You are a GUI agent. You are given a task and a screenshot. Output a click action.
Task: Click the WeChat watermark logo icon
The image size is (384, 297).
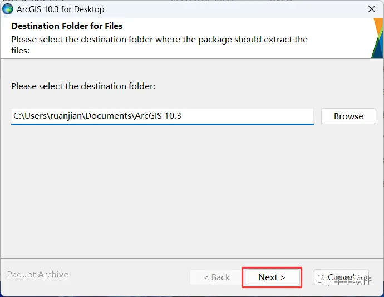pyautogui.click(x=324, y=280)
